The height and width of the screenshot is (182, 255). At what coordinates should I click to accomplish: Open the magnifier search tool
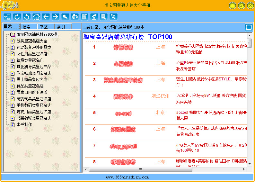tap(65, 17)
